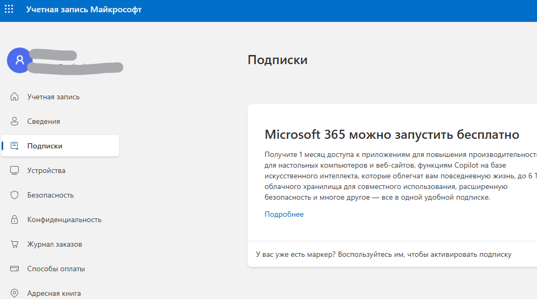Click the card icon beside Способы оплаты
The height and width of the screenshot is (299, 537).
14,269
